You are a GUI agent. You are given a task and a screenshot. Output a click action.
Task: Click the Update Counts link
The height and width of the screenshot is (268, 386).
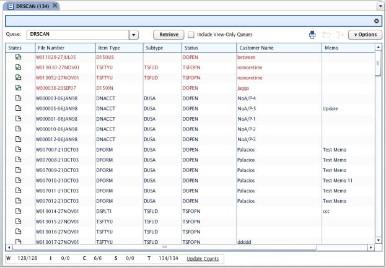[x=203, y=259]
